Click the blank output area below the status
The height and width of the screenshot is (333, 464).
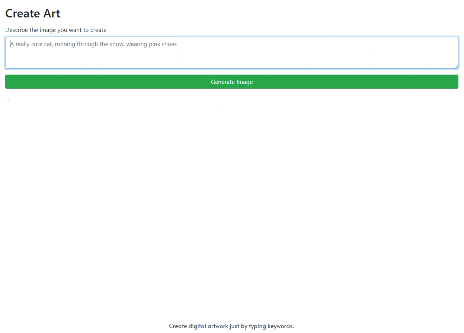click(x=231, y=204)
